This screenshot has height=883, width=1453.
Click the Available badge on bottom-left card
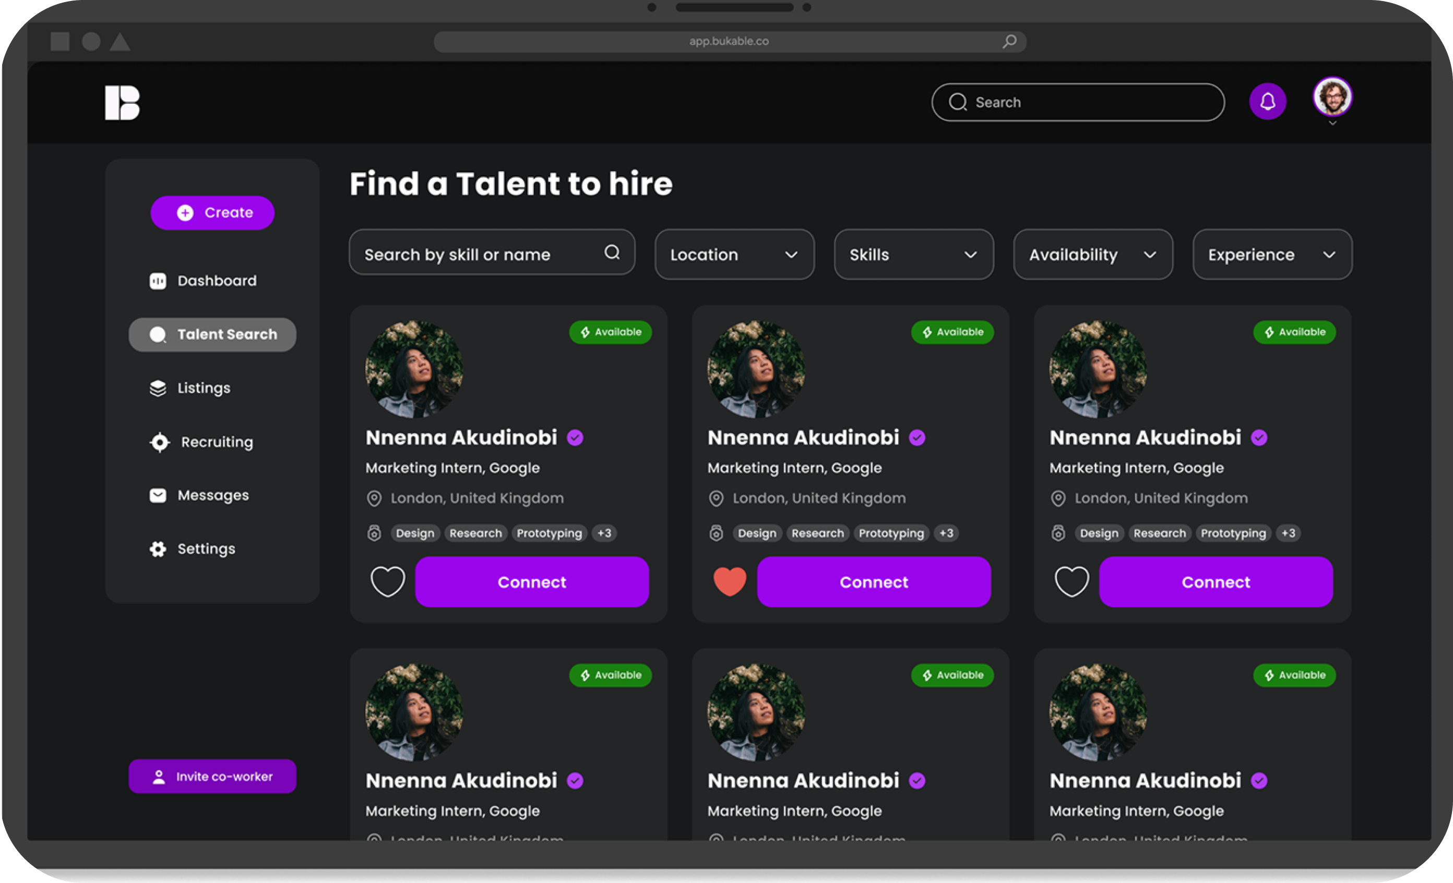click(610, 675)
